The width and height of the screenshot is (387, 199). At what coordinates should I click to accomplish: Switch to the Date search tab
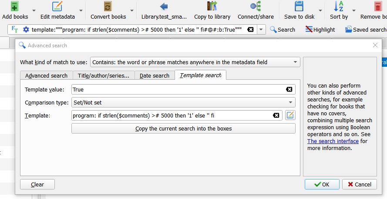pyautogui.click(x=155, y=75)
